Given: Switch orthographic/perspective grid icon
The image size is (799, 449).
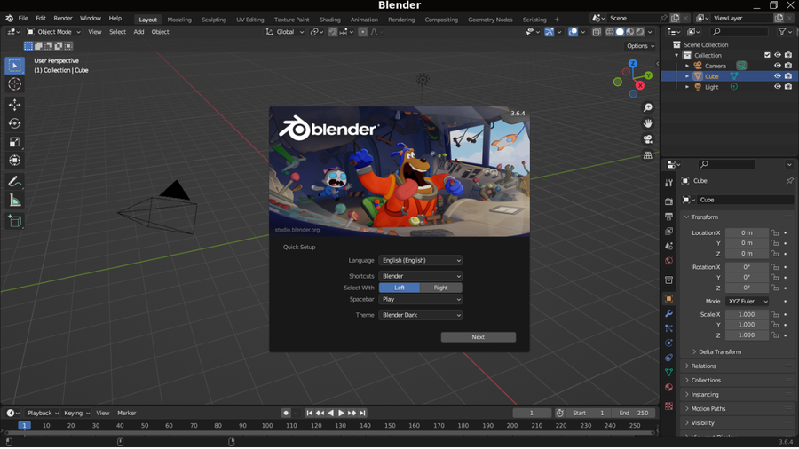Looking at the screenshot, I should 648,155.
